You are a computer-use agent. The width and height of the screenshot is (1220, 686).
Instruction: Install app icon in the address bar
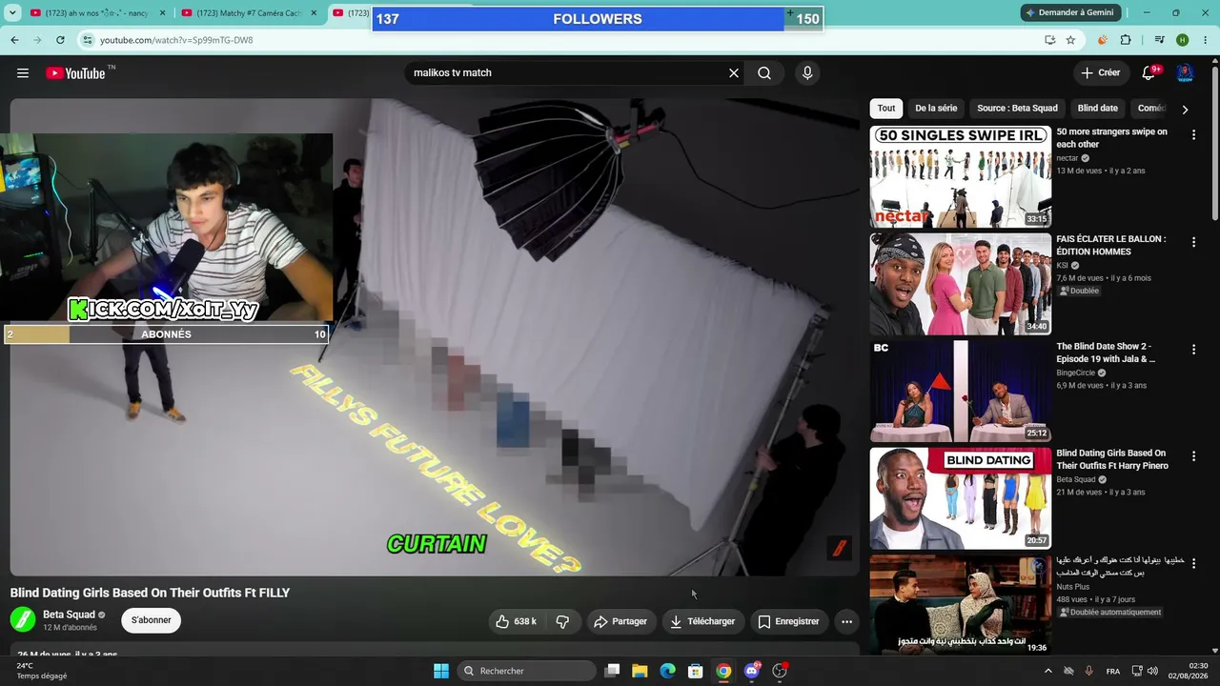pyautogui.click(x=1049, y=40)
